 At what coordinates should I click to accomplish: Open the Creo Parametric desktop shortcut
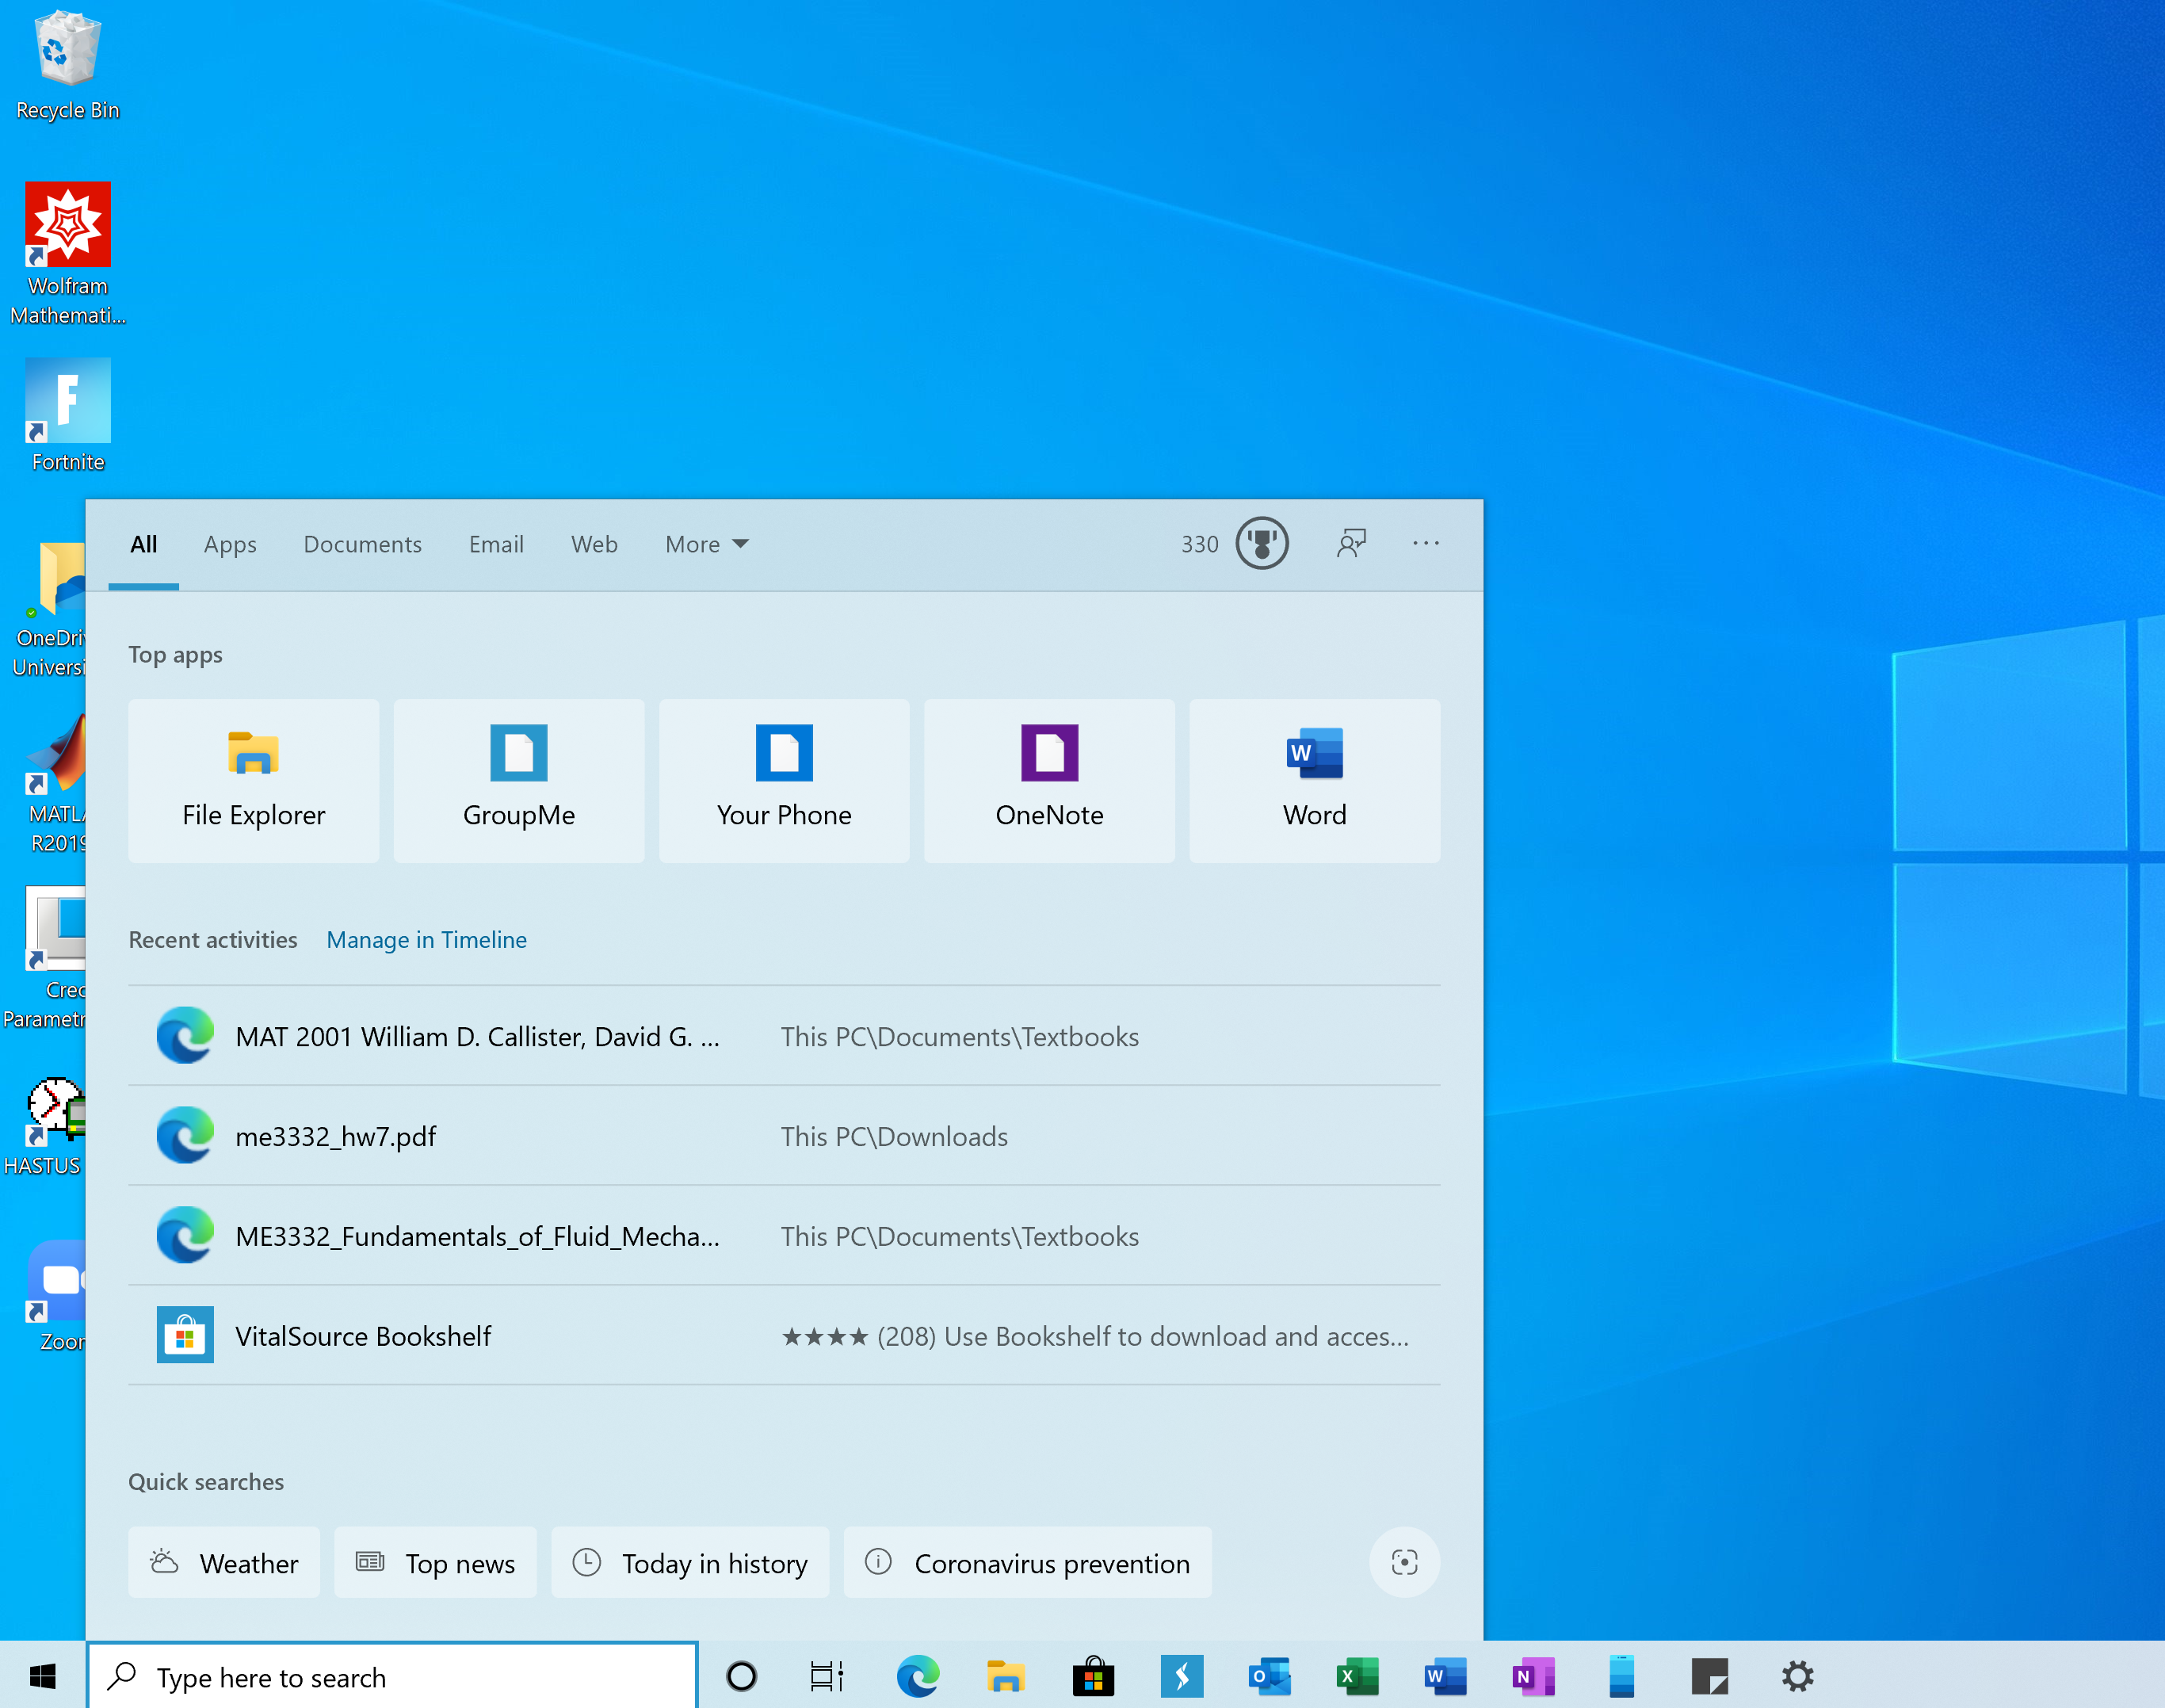46,958
